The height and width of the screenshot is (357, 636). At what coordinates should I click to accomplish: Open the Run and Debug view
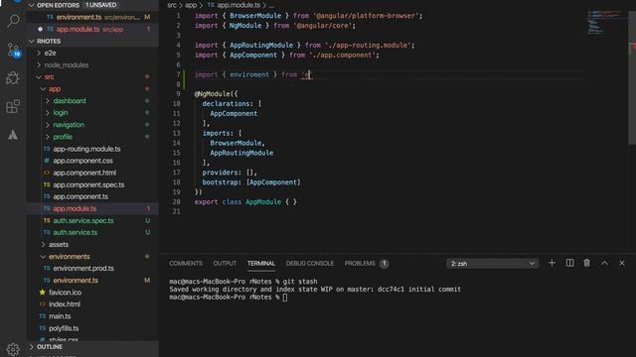13,78
